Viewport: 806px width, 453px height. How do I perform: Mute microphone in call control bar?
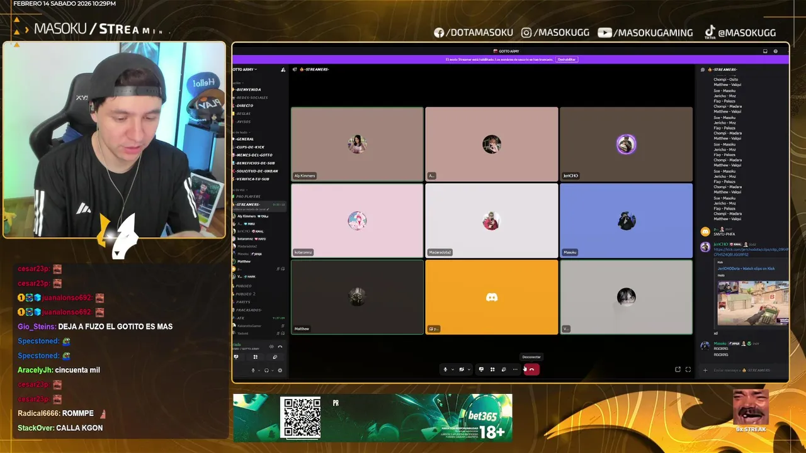click(445, 369)
